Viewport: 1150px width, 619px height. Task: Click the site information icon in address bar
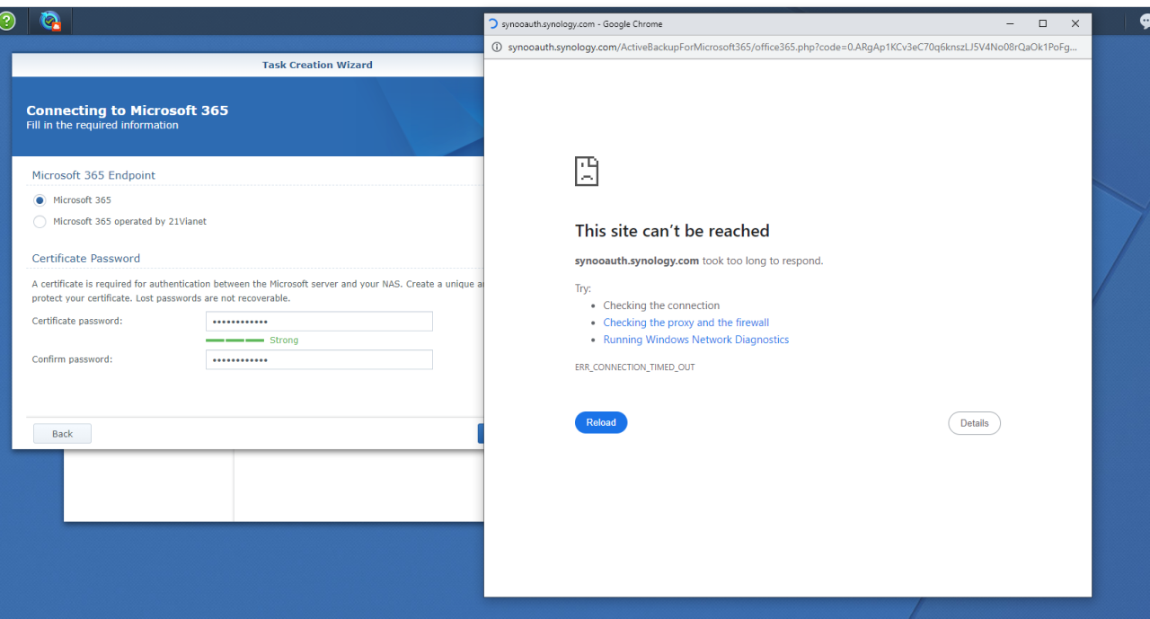pos(497,48)
